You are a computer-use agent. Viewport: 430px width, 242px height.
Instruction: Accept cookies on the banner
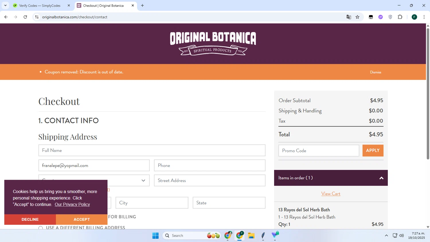click(x=82, y=219)
